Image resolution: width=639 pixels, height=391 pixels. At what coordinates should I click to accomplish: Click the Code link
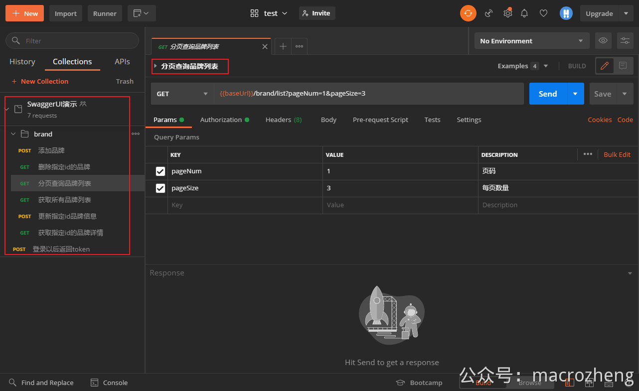pos(625,120)
